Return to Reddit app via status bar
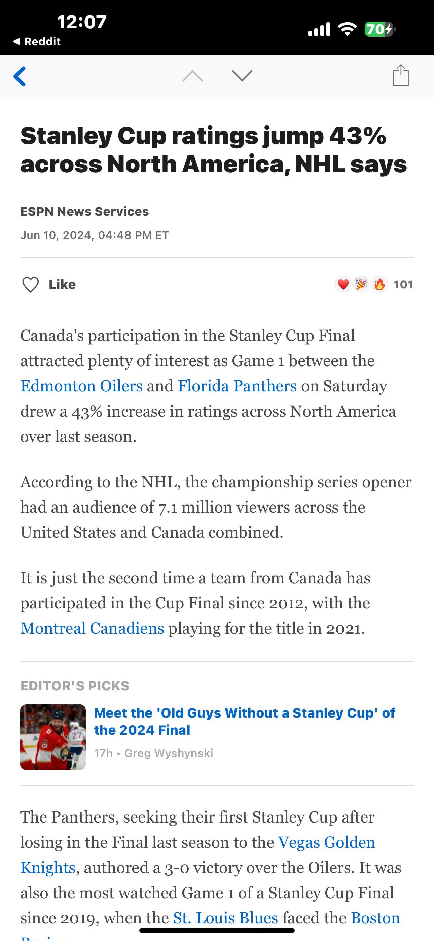 [37, 42]
